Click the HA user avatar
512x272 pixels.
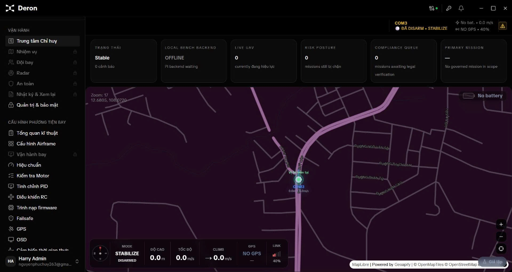pyautogui.click(x=10, y=261)
